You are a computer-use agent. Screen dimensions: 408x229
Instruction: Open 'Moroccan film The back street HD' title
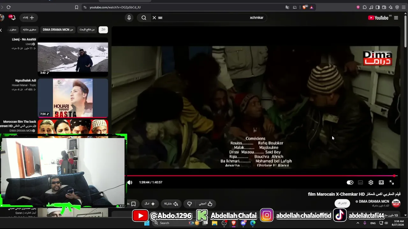19,124
